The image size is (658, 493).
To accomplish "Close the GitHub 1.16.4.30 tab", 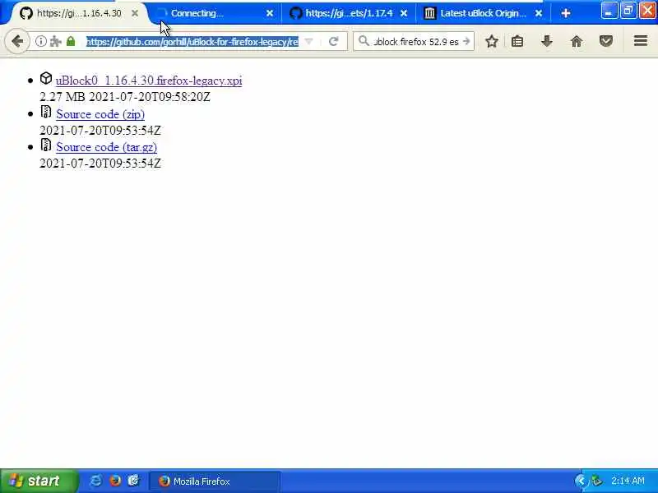I will (x=135, y=13).
